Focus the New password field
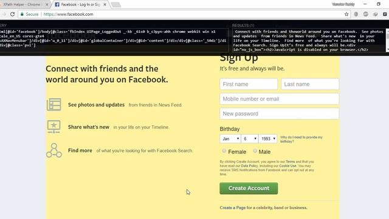This screenshot has height=219, width=389. click(x=280, y=114)
